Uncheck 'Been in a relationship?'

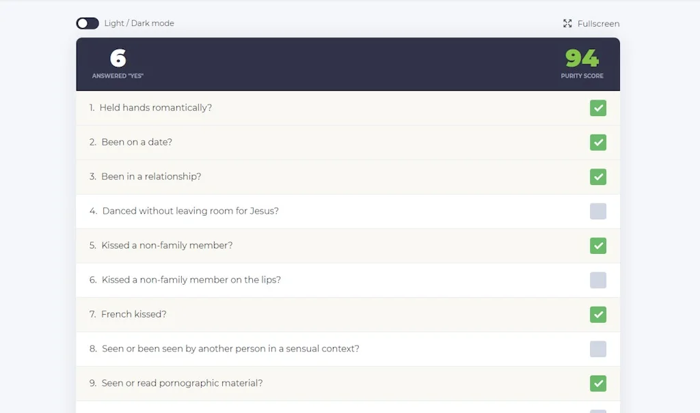click(598, 177)
